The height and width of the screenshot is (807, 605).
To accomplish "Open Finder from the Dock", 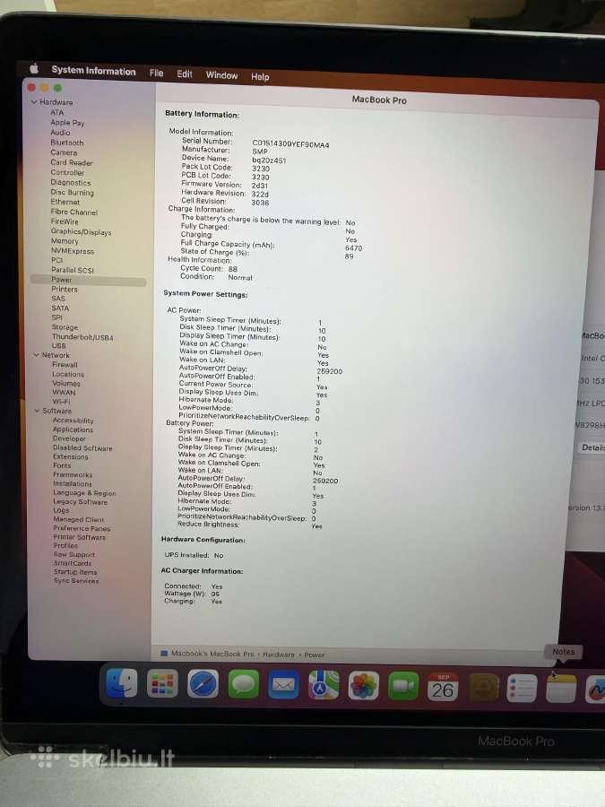I will click(121, 683).
